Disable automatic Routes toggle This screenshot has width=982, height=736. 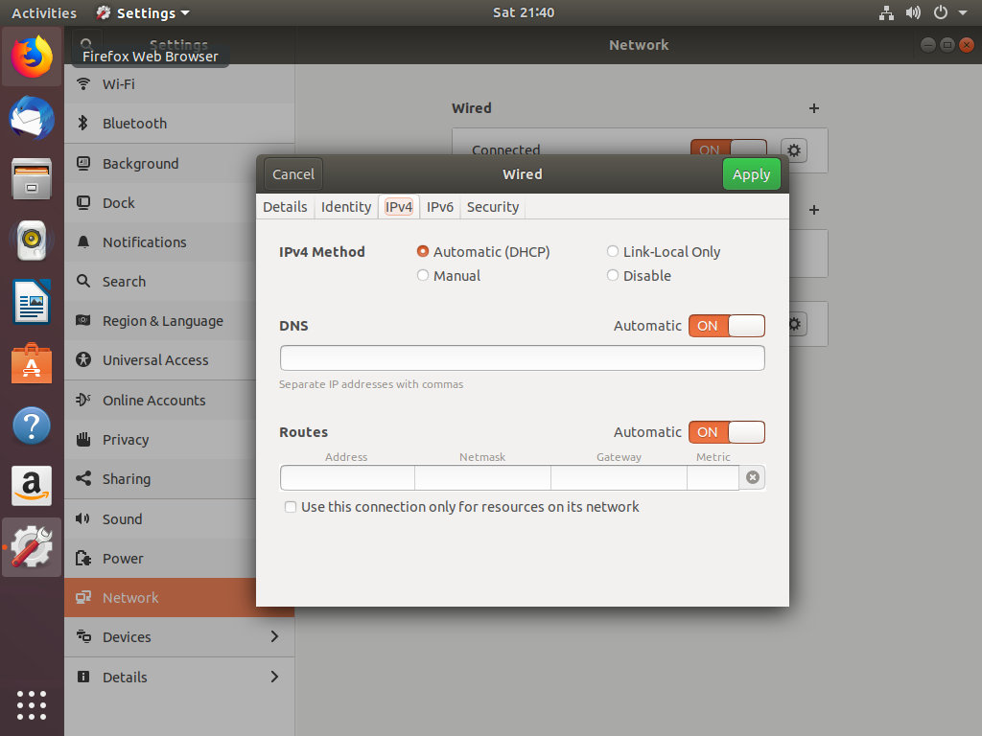pos(726,432)
